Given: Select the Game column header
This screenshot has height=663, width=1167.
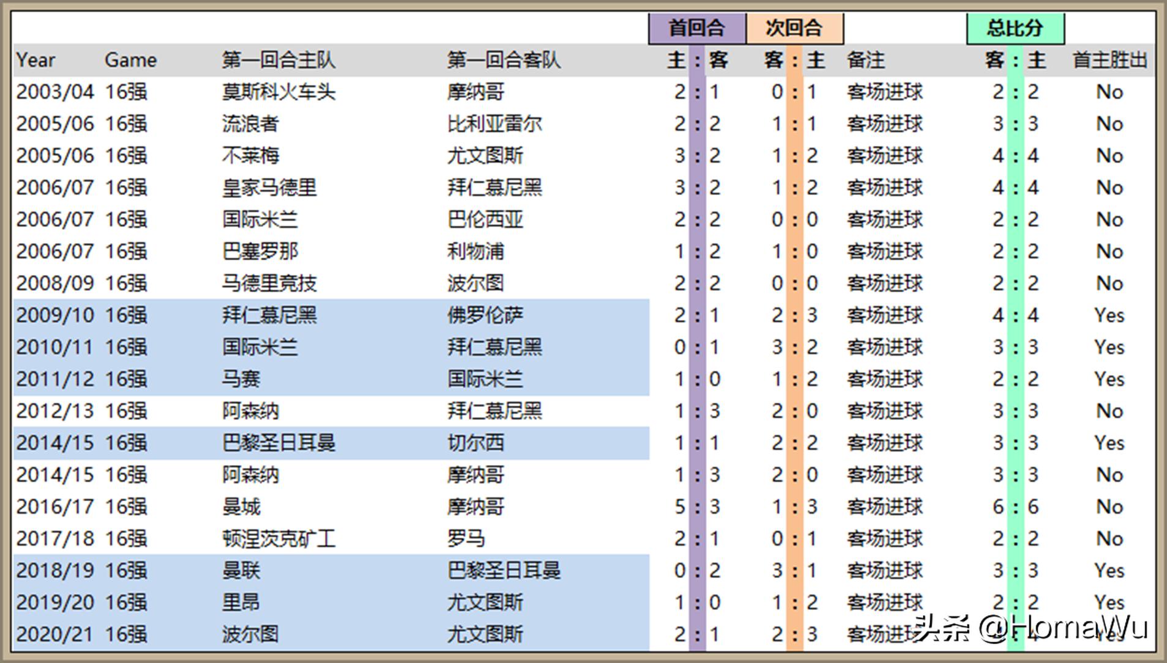Looking at the screenshot, I should 130,60.
